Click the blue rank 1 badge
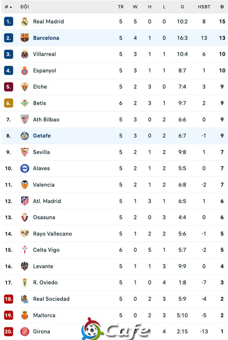 tap(8, 21)
